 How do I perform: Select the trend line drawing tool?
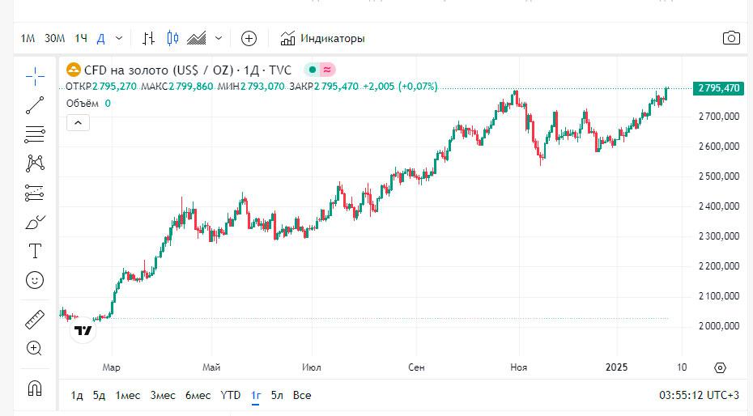pos(35,105)
